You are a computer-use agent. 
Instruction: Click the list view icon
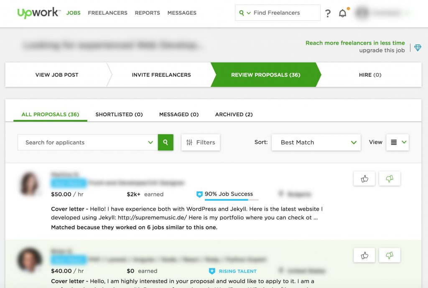[x=394, y=142]
